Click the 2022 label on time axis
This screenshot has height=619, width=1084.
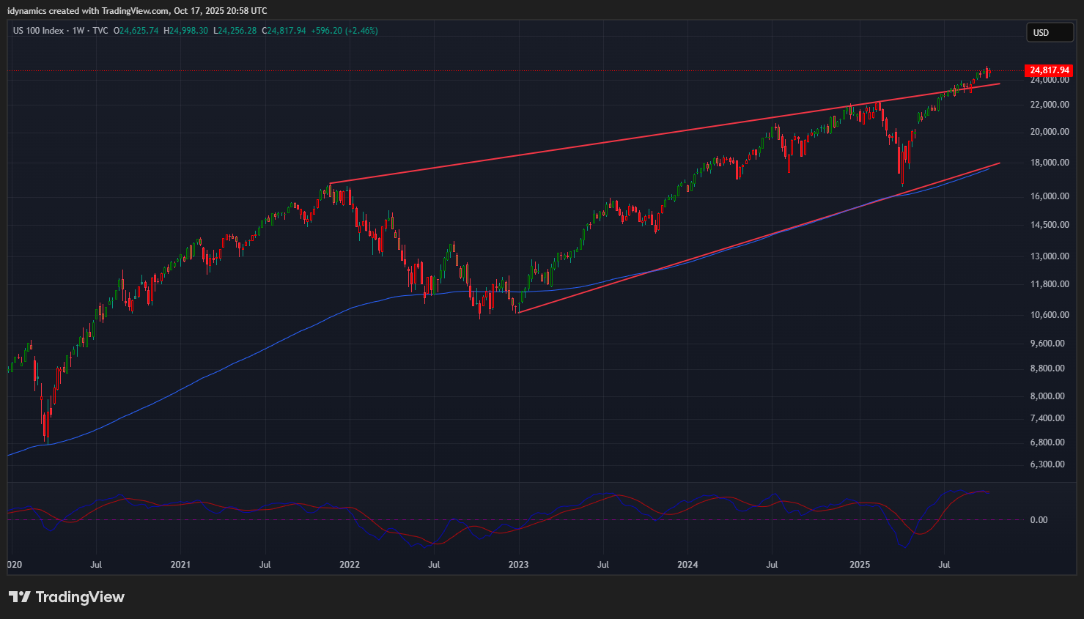350,565
